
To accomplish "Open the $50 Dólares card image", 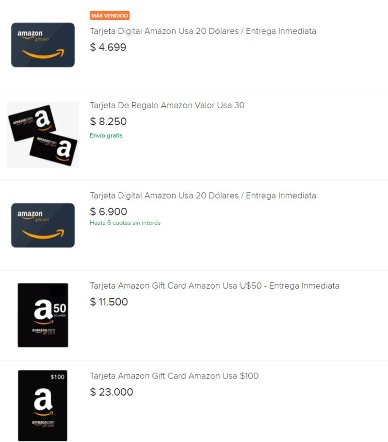I will (x=43, y=315).
